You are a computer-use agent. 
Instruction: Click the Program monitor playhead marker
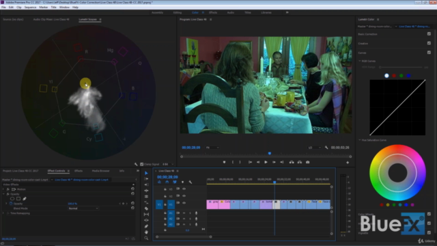point(270,153)
